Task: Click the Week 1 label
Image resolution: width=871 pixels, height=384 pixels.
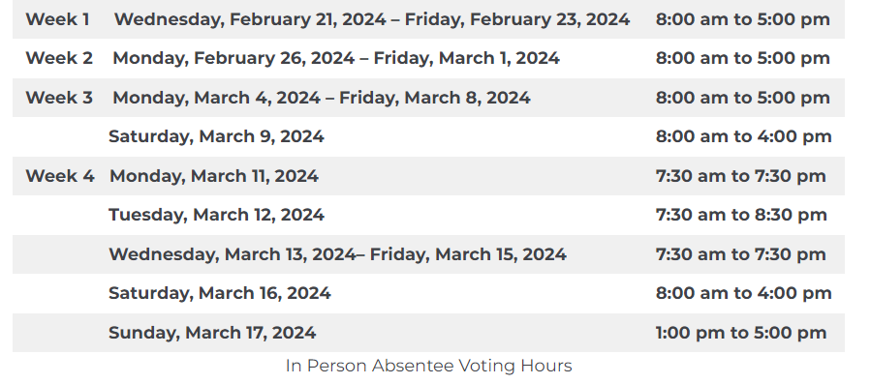Action: pos(57,19)
